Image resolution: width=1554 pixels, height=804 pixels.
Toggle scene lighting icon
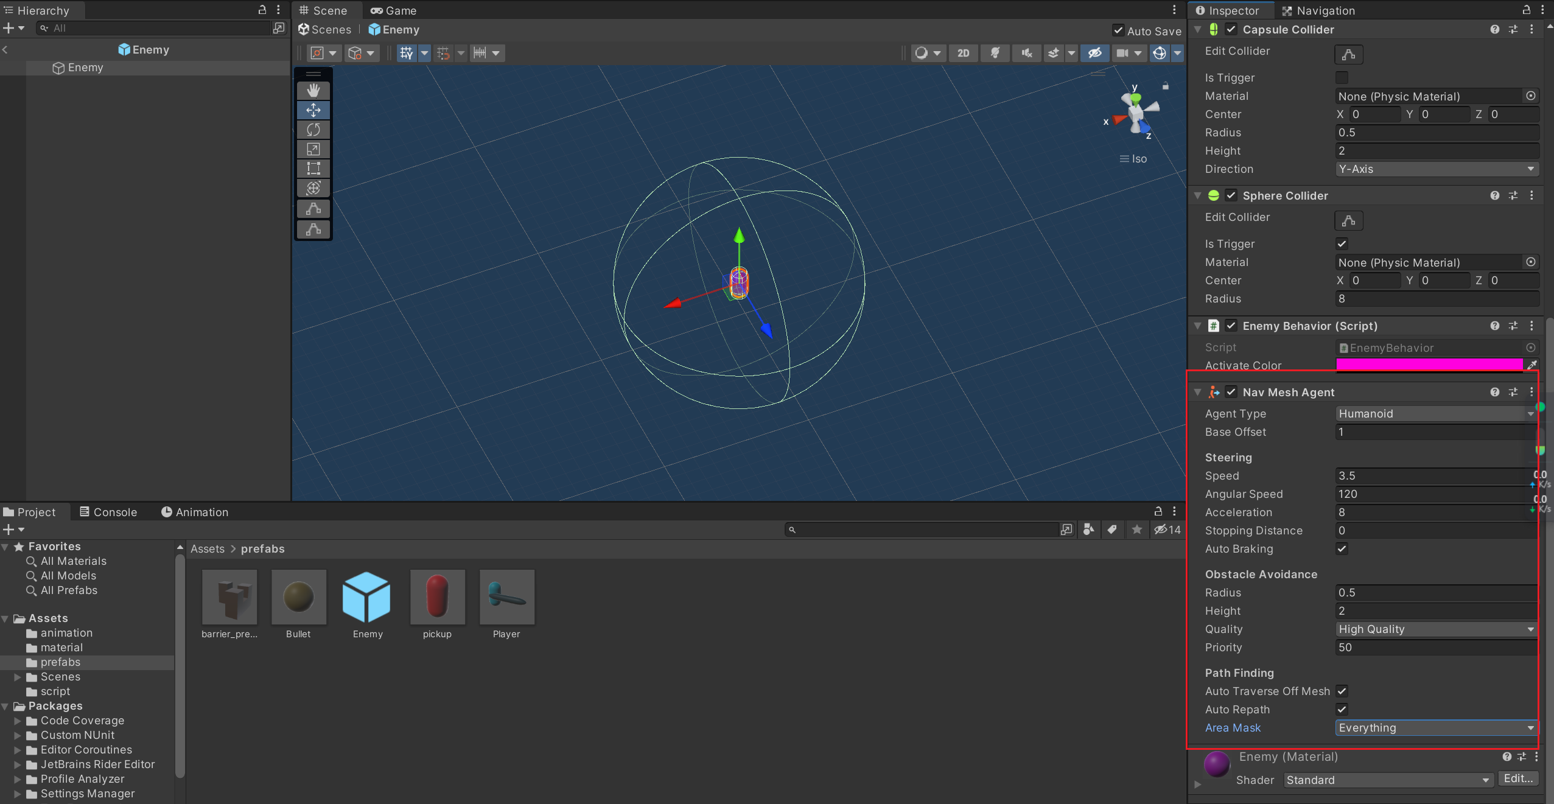[x=995, y=53]
